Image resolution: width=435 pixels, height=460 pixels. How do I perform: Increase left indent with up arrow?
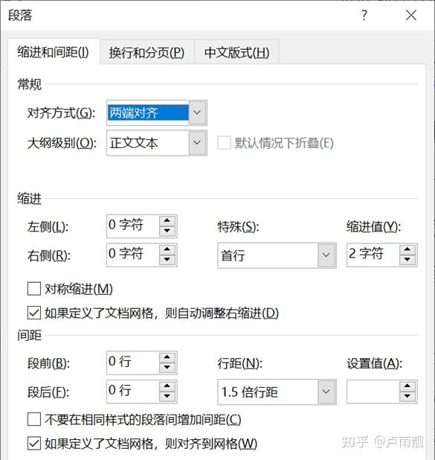pyautogui.click(x=167, y=221)
